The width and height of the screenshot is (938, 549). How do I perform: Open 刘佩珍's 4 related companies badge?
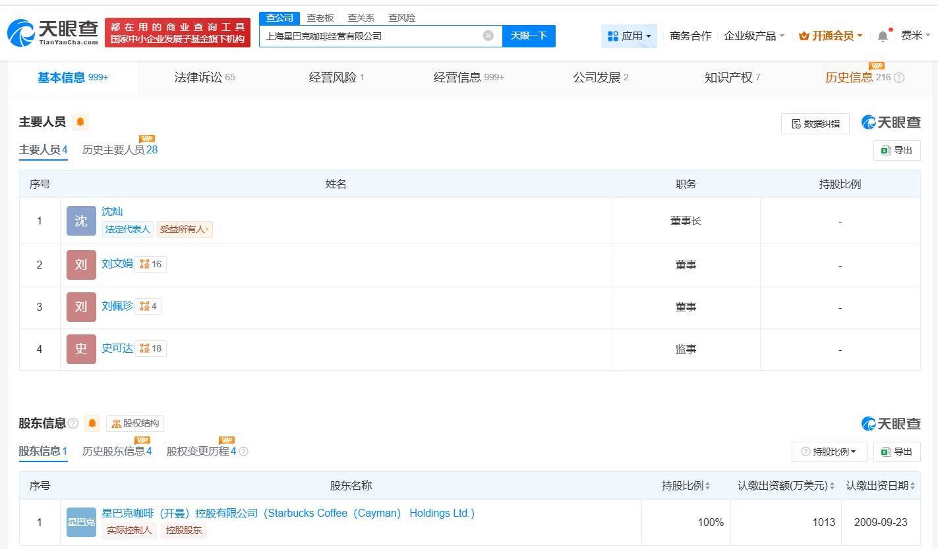[148, 306]
